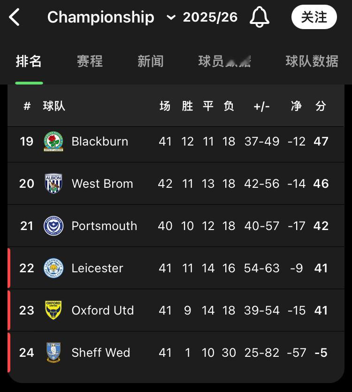Image resolution: width=352 pixels, height=392 pixels.
Task: Open the Championship league selector
Action: [x=101, y=17]
